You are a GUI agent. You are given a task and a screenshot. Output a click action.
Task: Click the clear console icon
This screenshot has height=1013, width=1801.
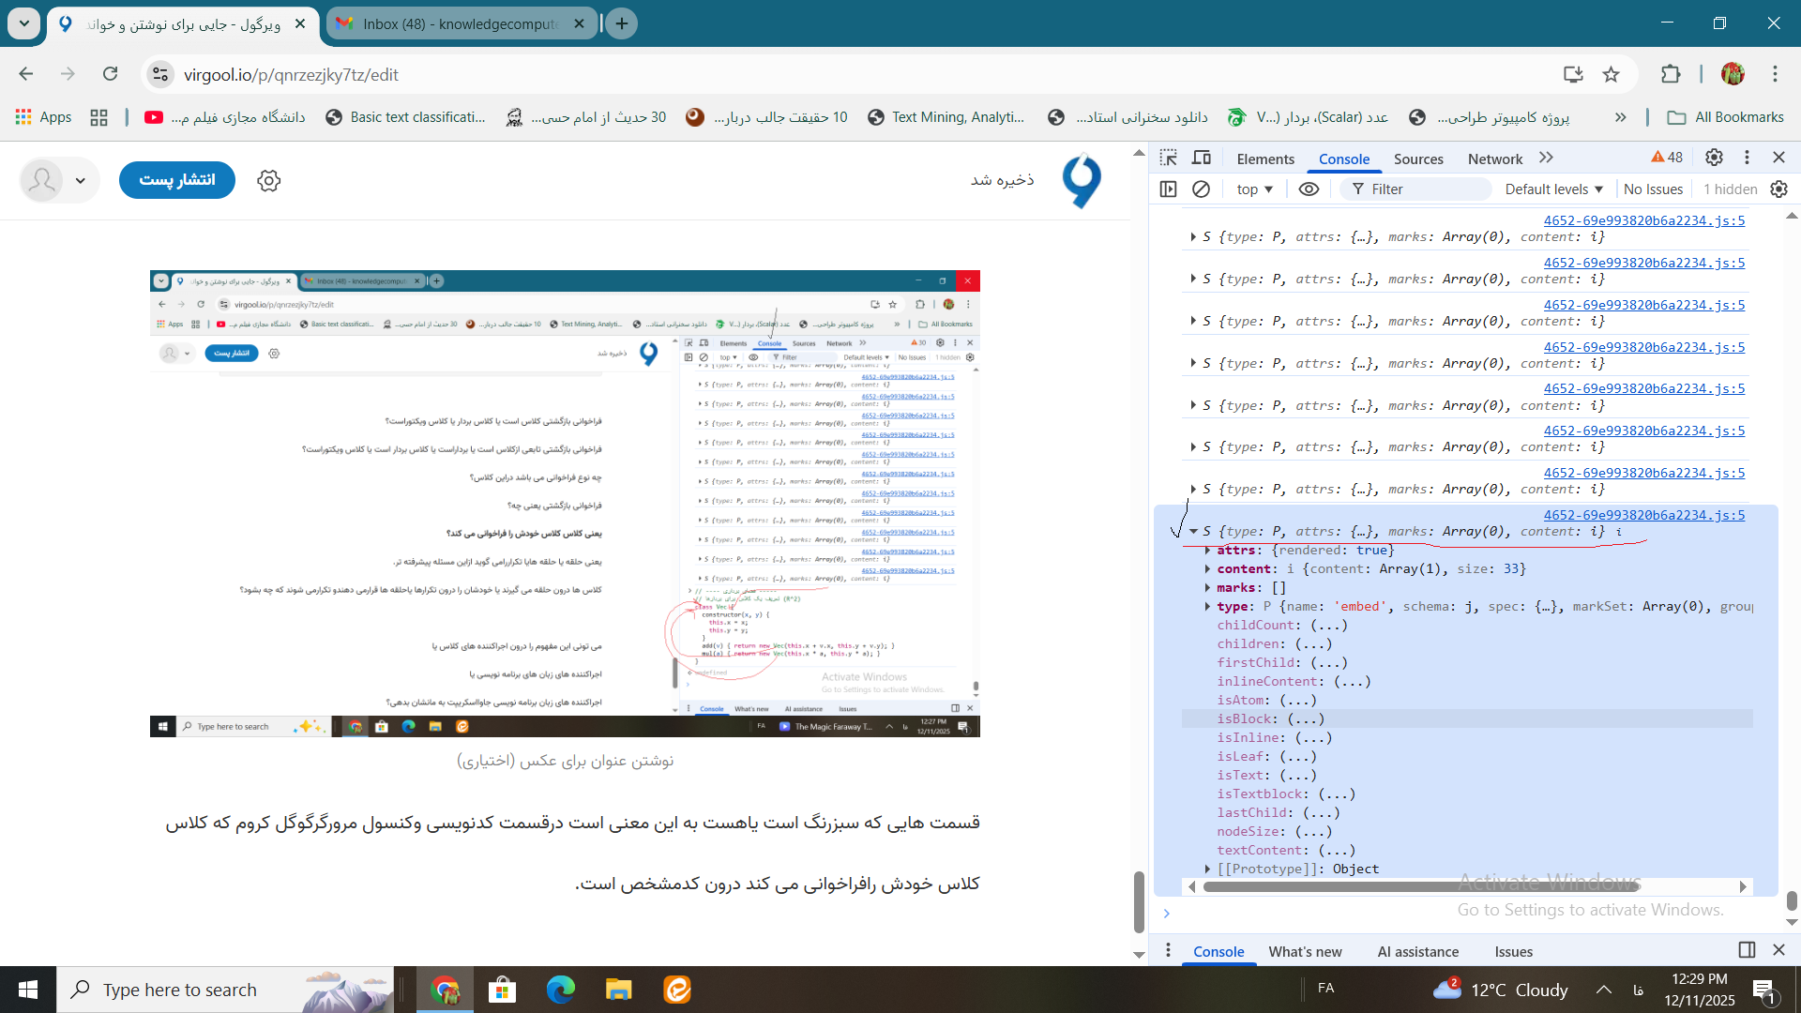(x=1201, y=189)
